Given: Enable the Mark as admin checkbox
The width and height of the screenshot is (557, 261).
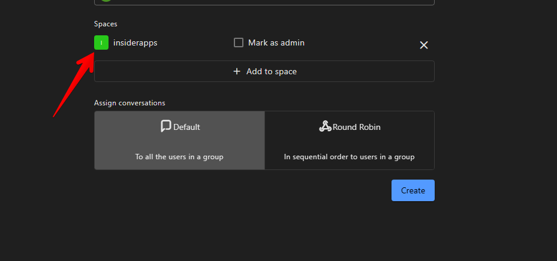Looking at the screenshot, I should point(239,43).
